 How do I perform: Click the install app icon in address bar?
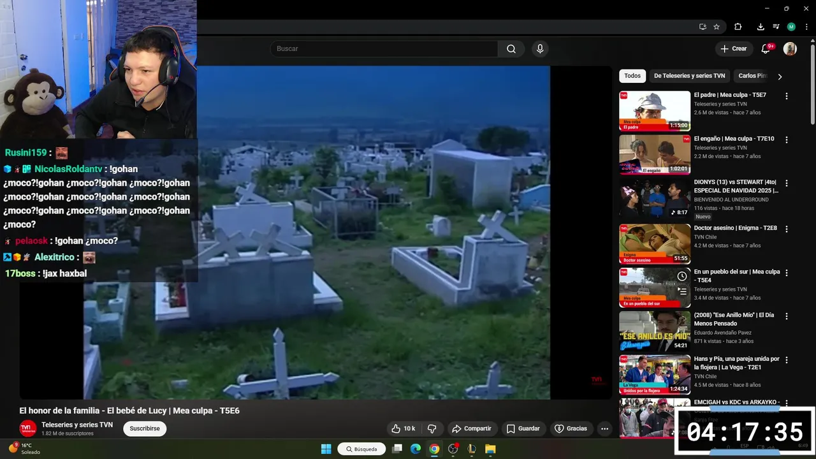click(x=703, y=27)
